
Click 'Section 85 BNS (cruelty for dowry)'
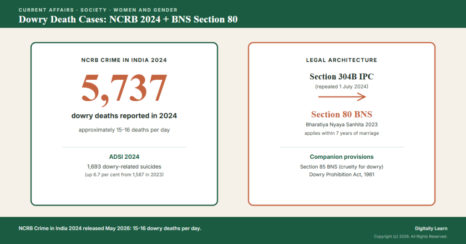[x=342, y=167]
